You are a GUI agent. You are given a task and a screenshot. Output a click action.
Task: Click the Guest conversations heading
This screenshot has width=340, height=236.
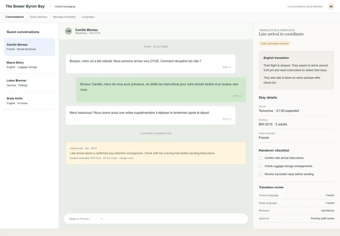point(23,32)
